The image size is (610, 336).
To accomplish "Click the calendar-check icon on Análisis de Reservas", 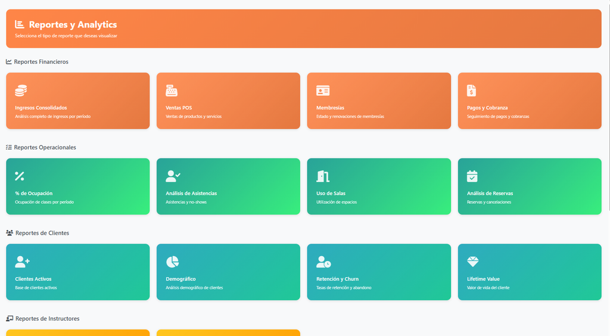I will pyautogui.click(x=472, y=176).
